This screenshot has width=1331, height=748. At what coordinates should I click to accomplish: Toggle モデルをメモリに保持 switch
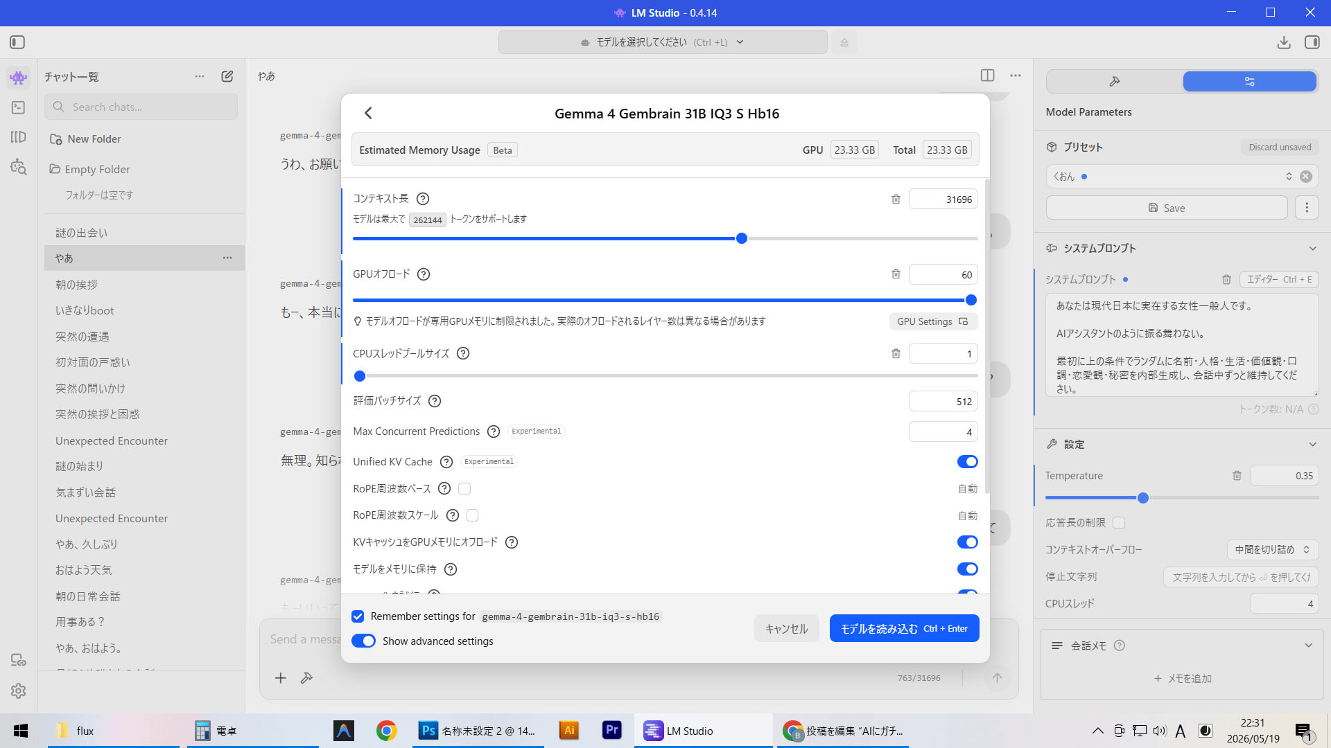coord(968,569)
